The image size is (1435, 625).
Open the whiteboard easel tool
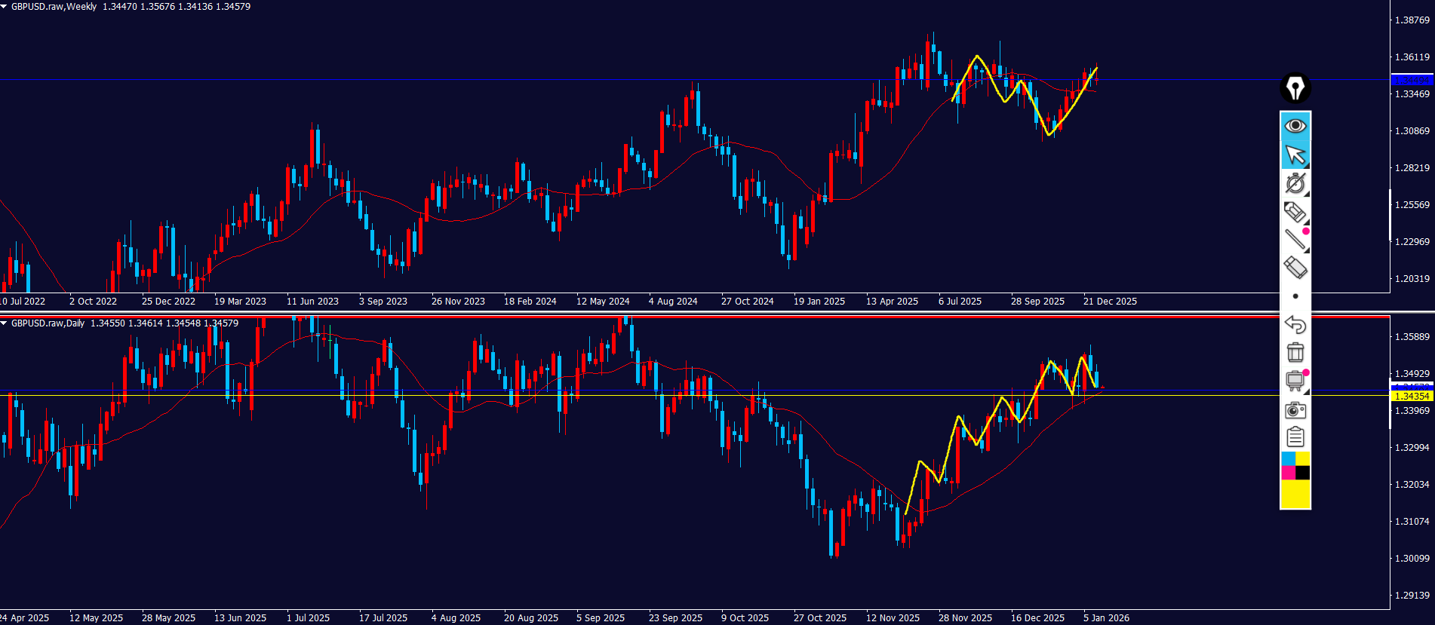point(1295,381)
